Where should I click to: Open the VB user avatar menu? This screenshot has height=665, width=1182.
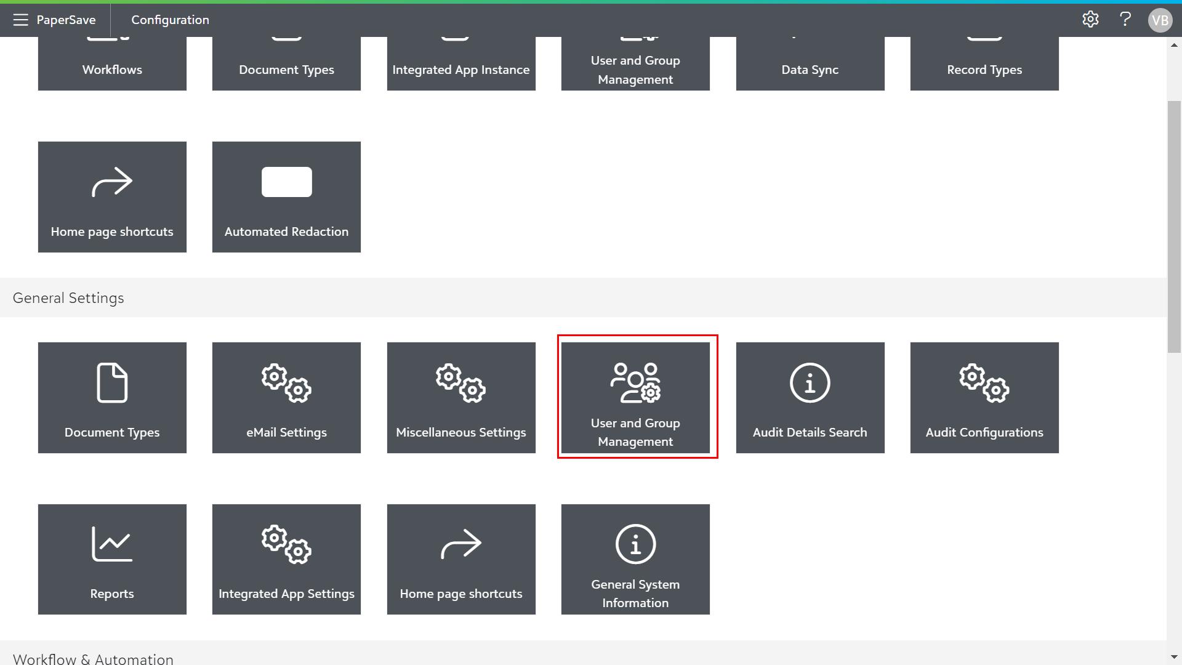(1160, 20)
